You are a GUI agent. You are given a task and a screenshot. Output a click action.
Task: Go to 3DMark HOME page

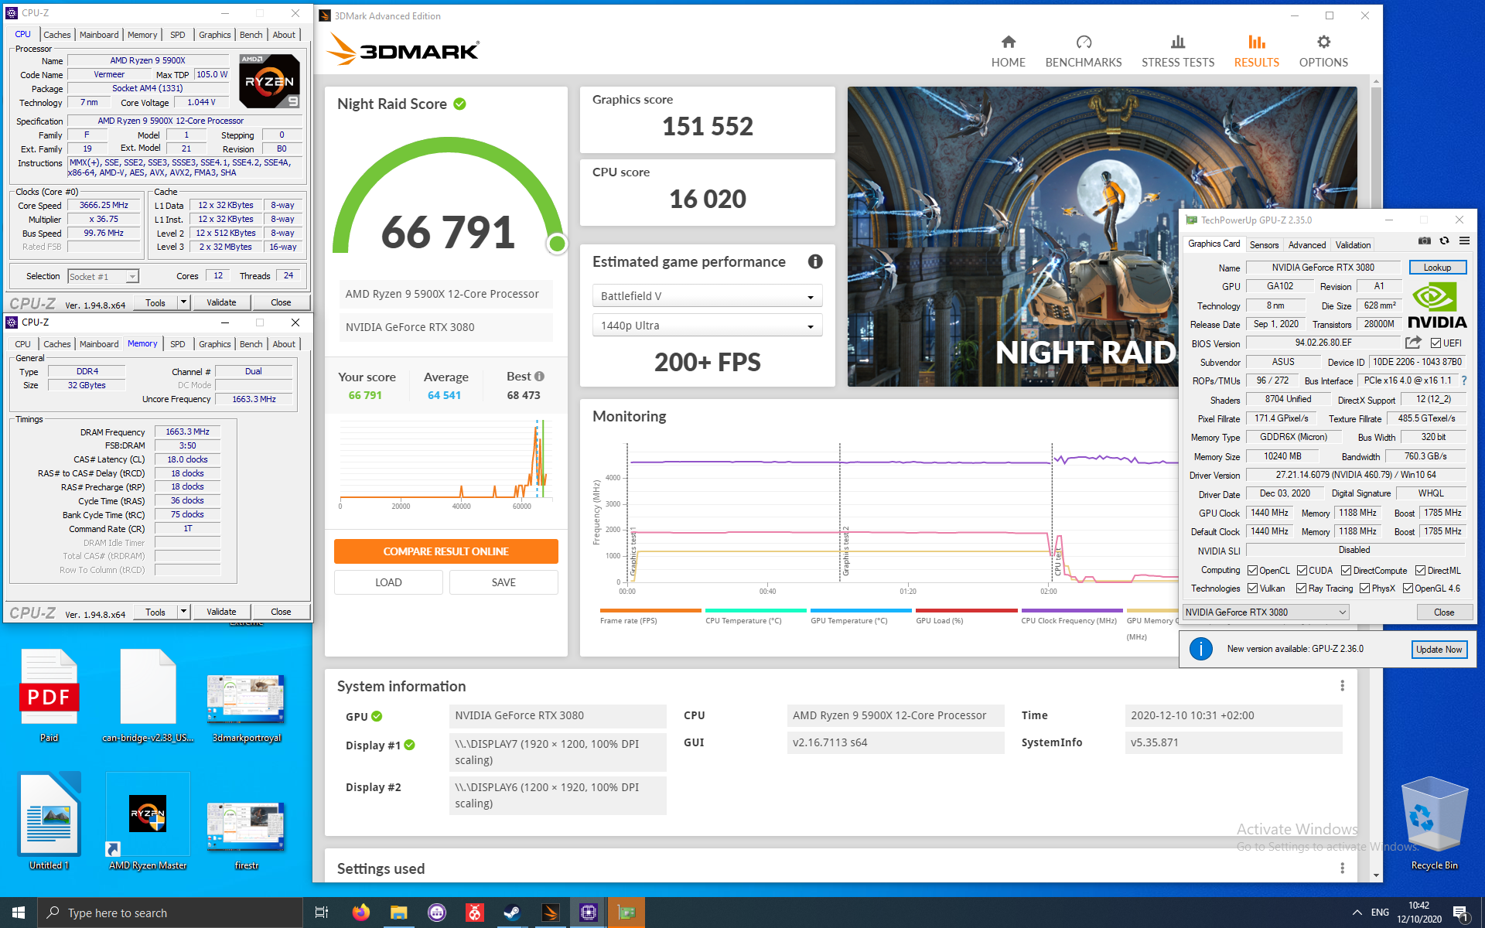1008,52
